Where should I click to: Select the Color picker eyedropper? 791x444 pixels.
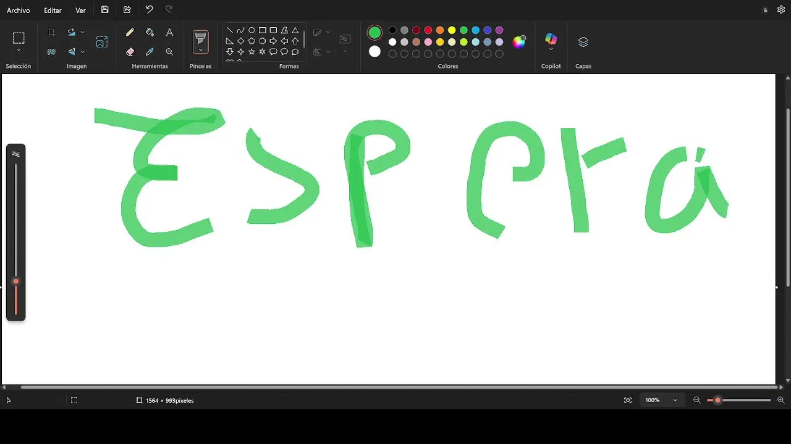point(150,52)
